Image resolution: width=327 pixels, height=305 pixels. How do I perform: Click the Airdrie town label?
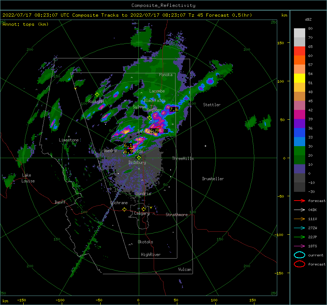tap(143, 194)
